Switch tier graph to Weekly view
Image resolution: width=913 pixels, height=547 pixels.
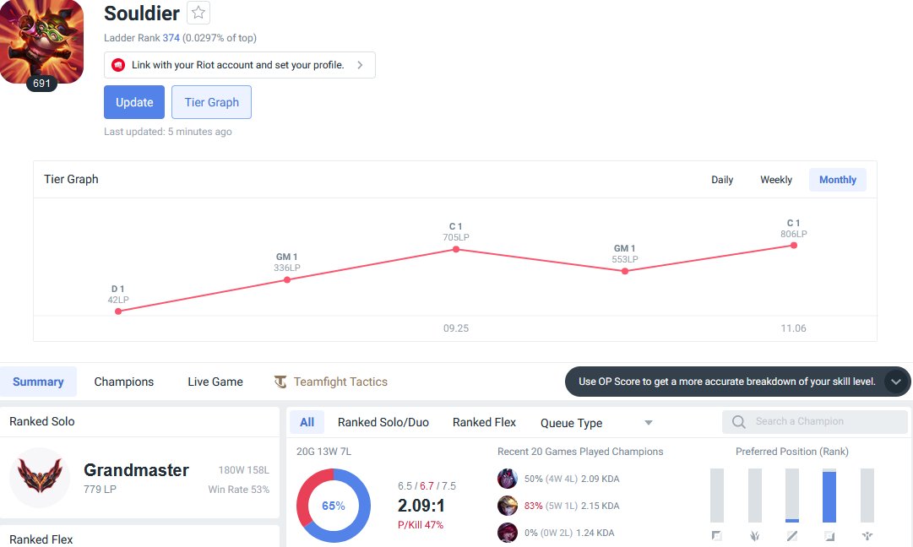point(776,180)
